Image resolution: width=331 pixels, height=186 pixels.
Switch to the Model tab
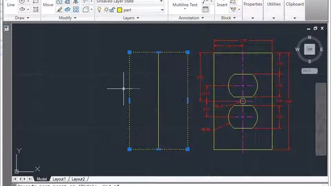41,179
